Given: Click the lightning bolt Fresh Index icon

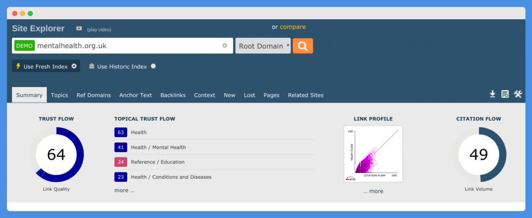Looking at the screenshot, I should click(18, 66).
